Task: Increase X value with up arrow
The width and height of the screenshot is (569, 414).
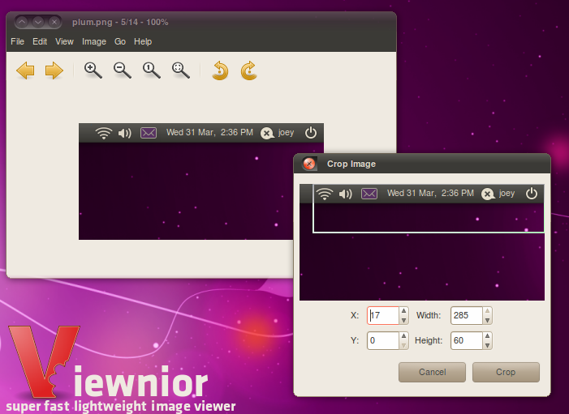Action: [x=404, y=311]
